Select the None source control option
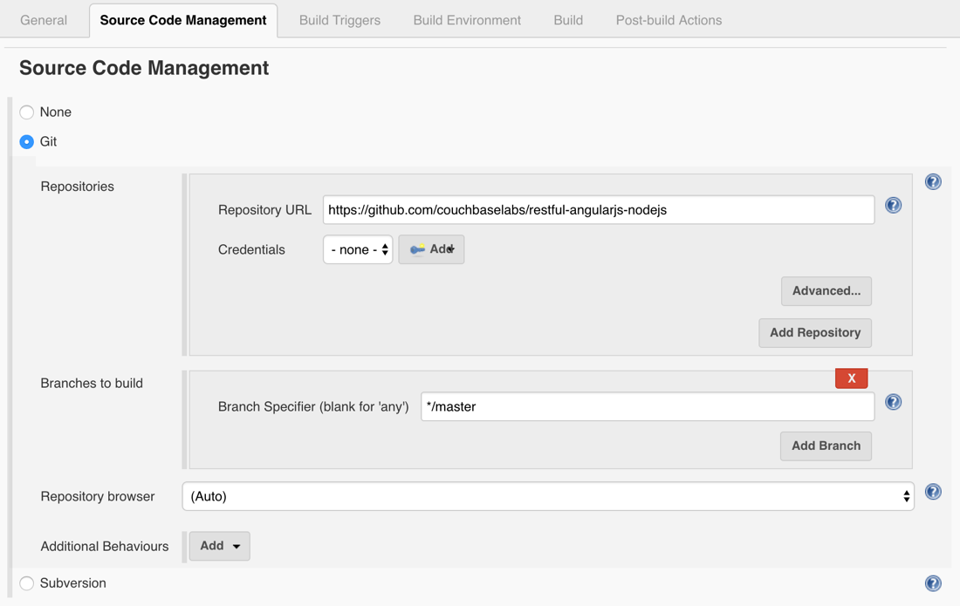The height and width of the screenshot is (606, 960). tap(27, 112)
